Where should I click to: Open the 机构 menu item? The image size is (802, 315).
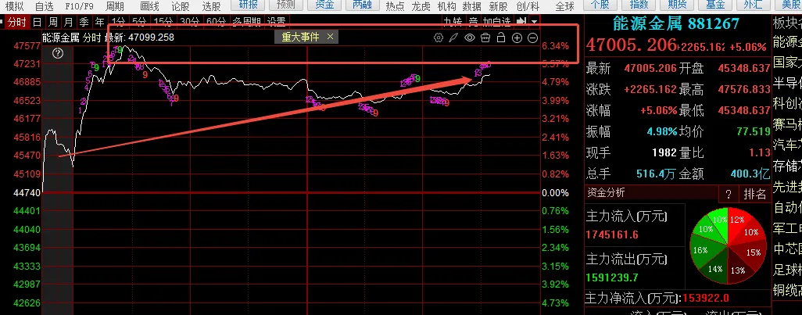(x=447, y=7)
